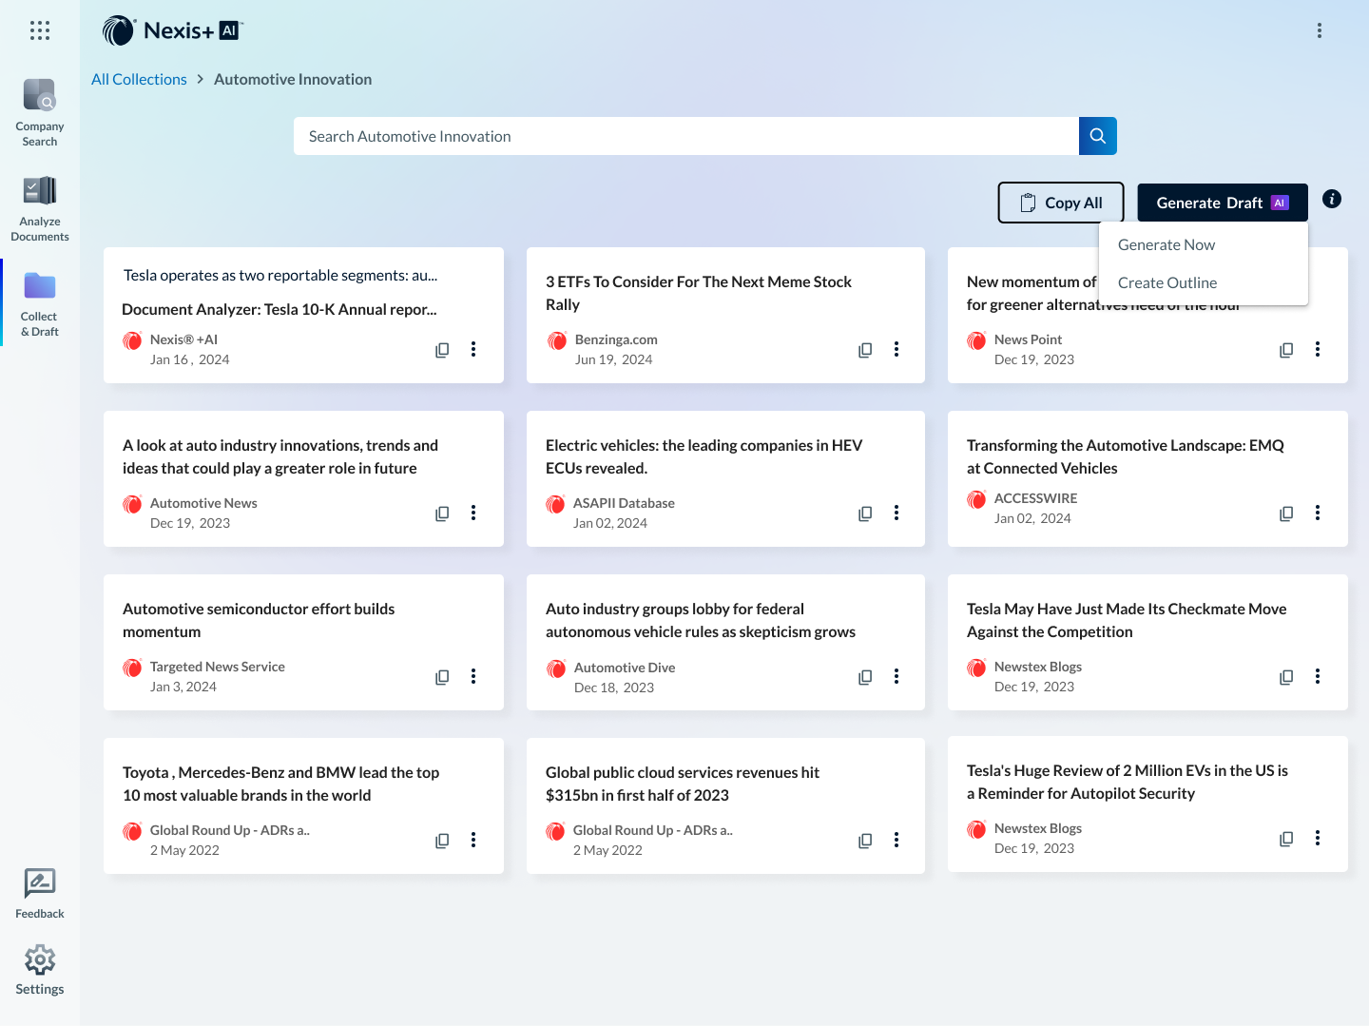The width and height of the screenshot is (1369, 1027).
Task: Open Analyze Documents in sidebar
Action: [x=40, y=208]
